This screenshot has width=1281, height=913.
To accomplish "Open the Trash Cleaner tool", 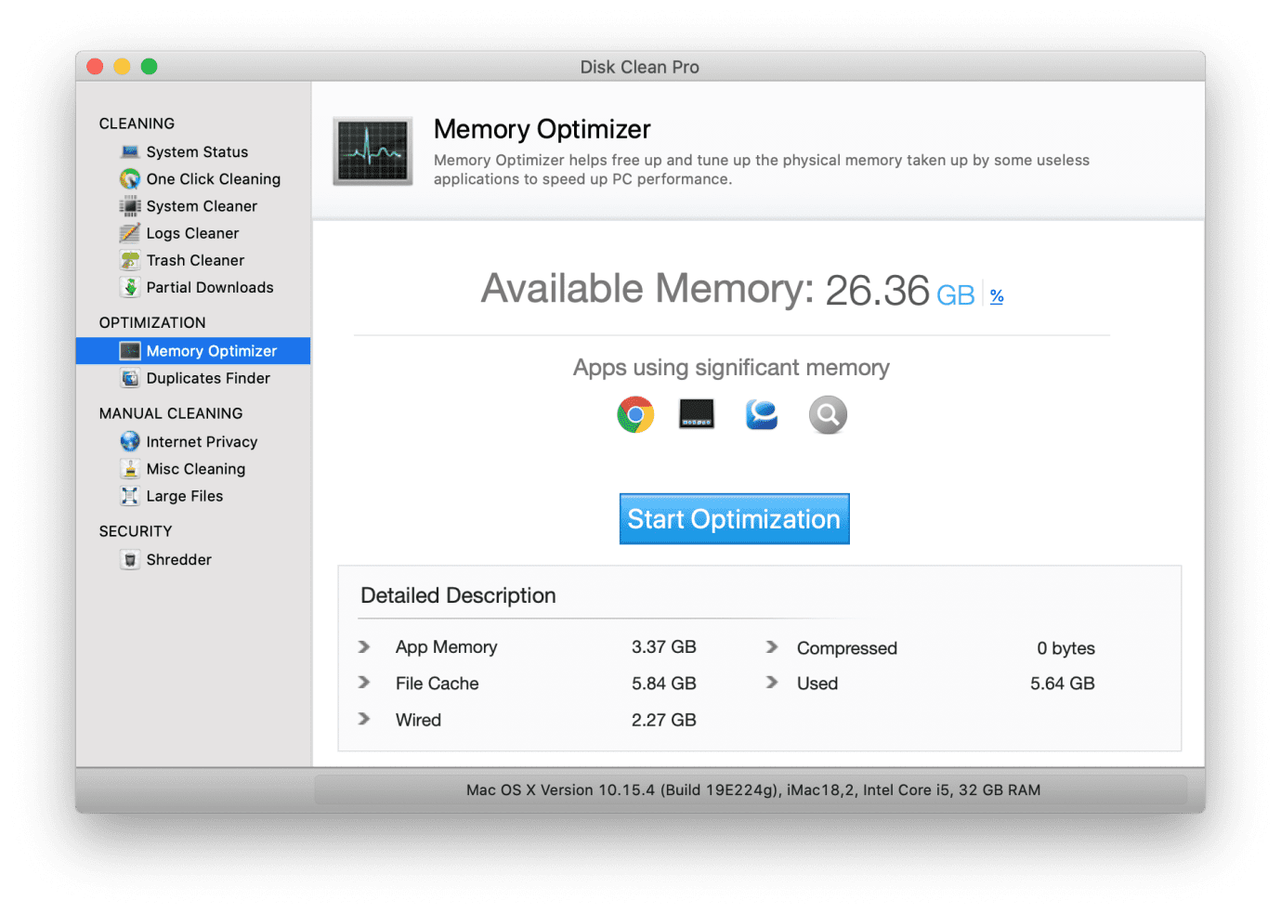I will click(195, 260).
